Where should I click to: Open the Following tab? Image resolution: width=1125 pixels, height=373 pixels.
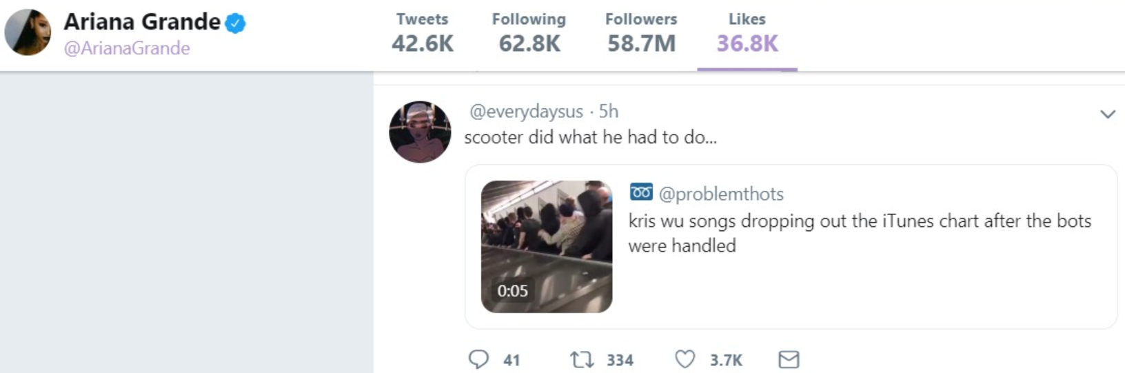(x=529, y=33)
